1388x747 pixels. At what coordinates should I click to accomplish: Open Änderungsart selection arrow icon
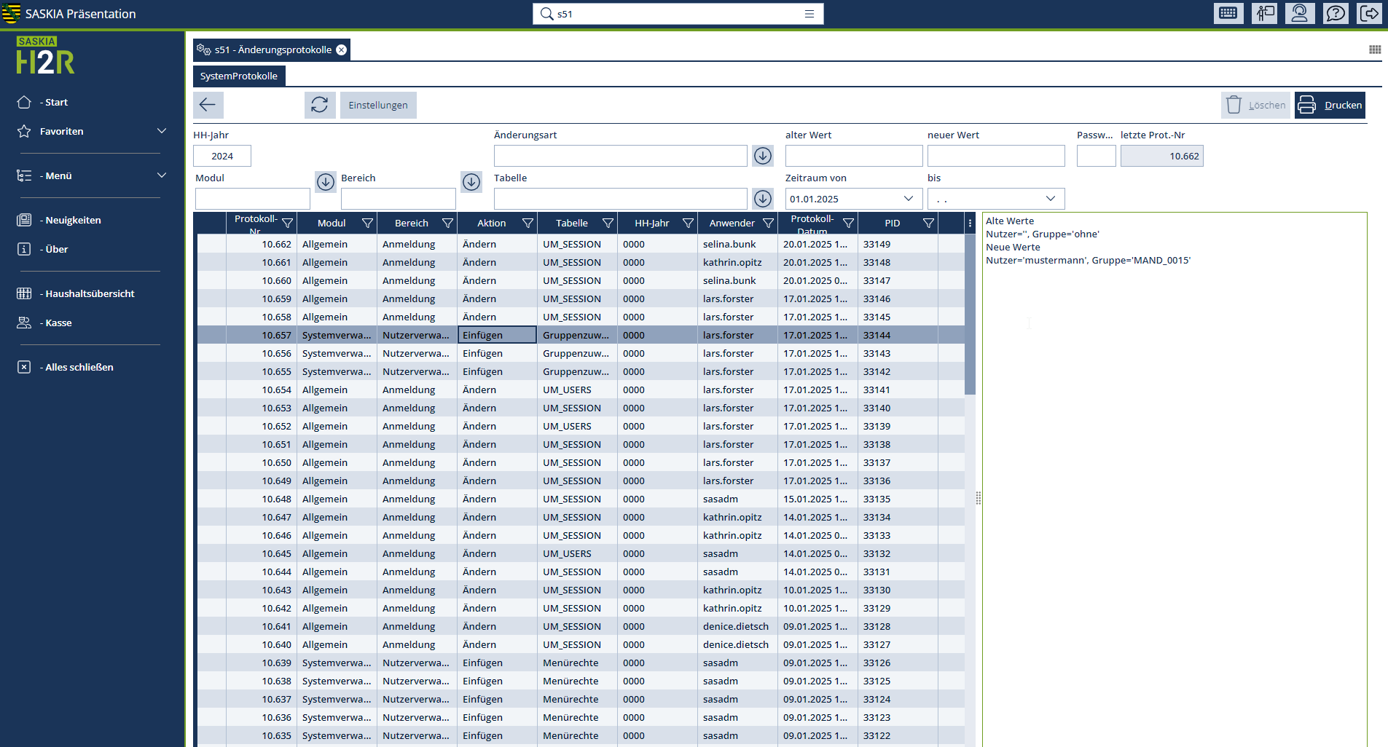pyautogui.click(x=763, y=156)
